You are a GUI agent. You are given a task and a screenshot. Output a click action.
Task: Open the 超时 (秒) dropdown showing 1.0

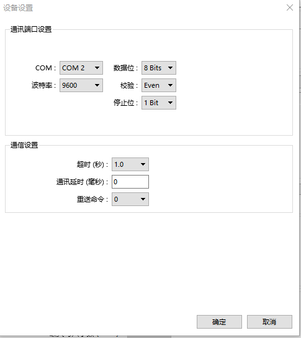click(x=130, y=164)
